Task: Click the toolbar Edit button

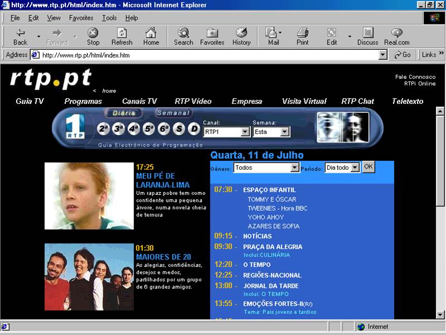Action: coord(332,37)
